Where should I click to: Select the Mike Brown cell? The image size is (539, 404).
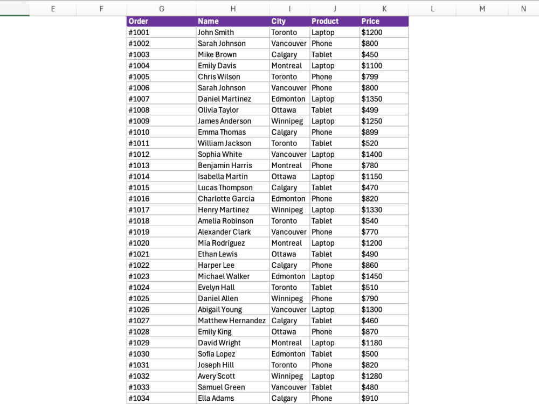point(233,54)
